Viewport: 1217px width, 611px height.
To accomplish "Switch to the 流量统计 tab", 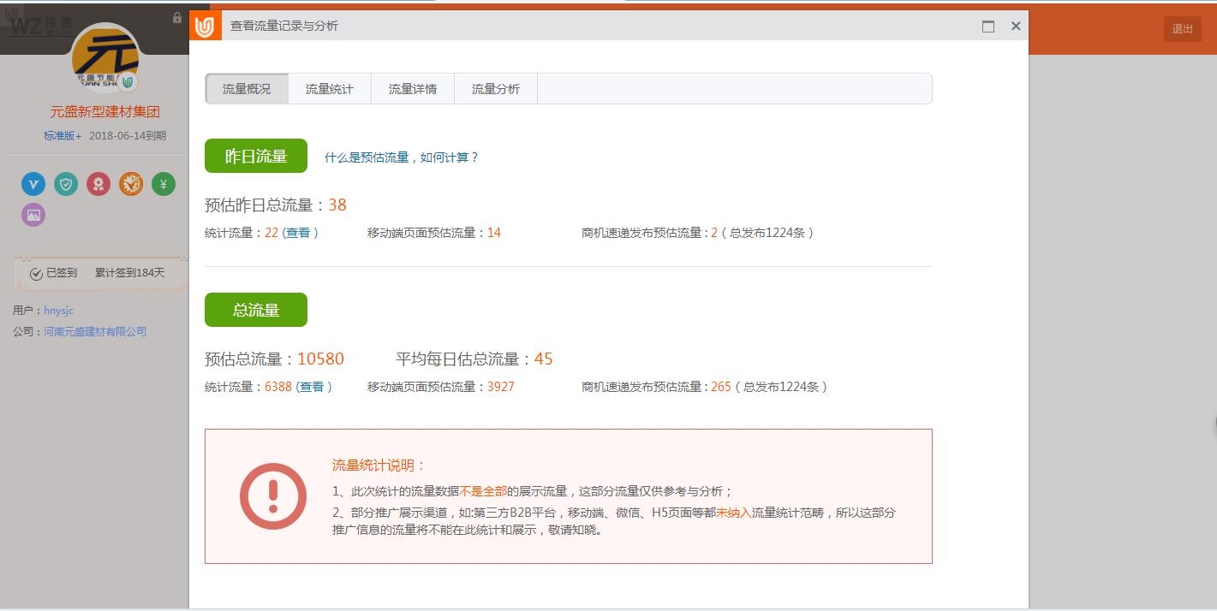I will pos(330,89).
